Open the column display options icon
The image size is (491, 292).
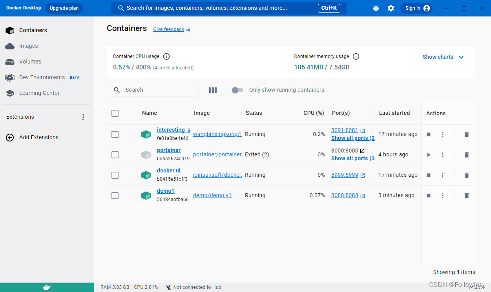pyautogui.click(x=213, y=90)
